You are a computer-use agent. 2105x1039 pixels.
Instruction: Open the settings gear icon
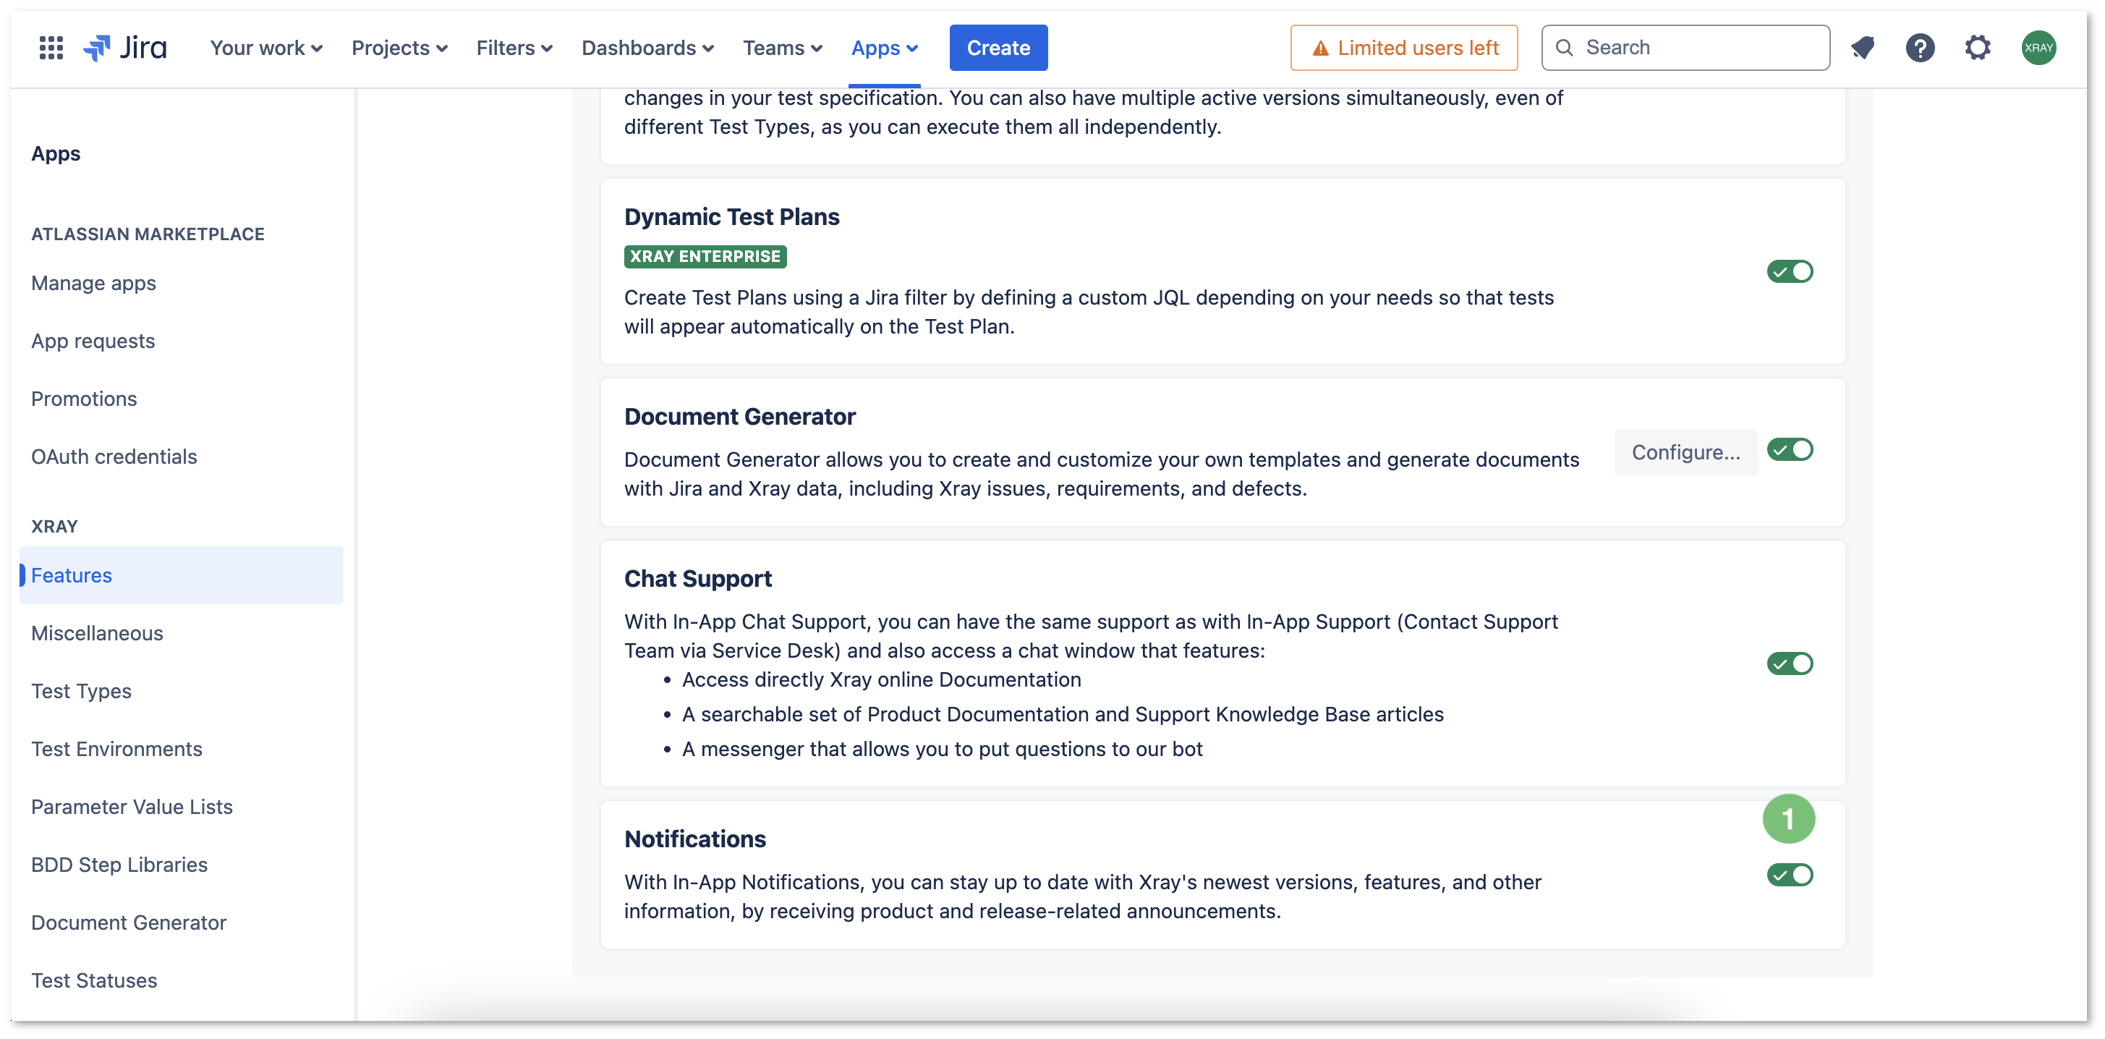1977,48
